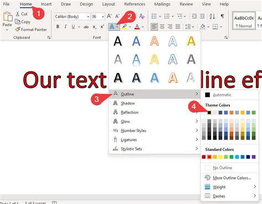Select Align Right paragraph alignment
The image size is (262, 204).
pos(170,27)
